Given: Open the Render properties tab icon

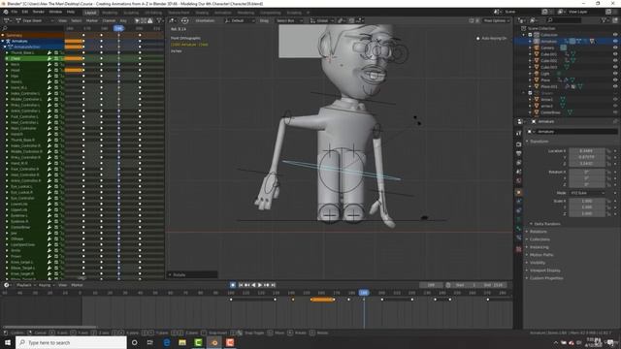Looking at the screenshot, I should tap(519, 144).
